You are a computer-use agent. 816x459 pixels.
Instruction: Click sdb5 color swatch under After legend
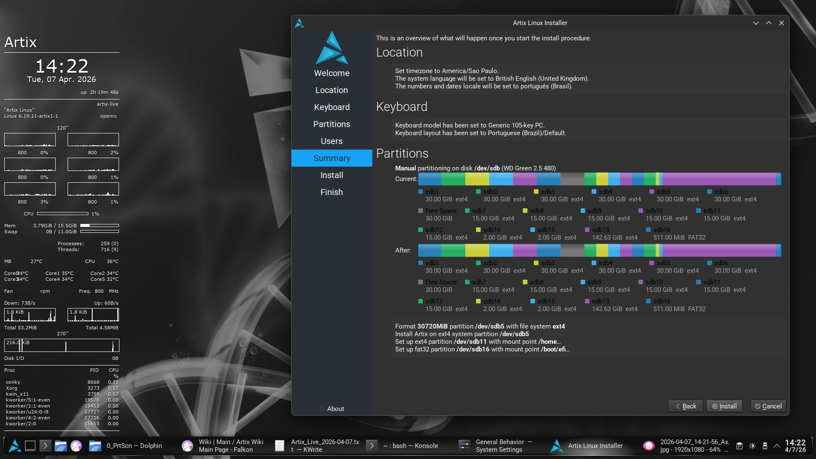click(652, 263)
